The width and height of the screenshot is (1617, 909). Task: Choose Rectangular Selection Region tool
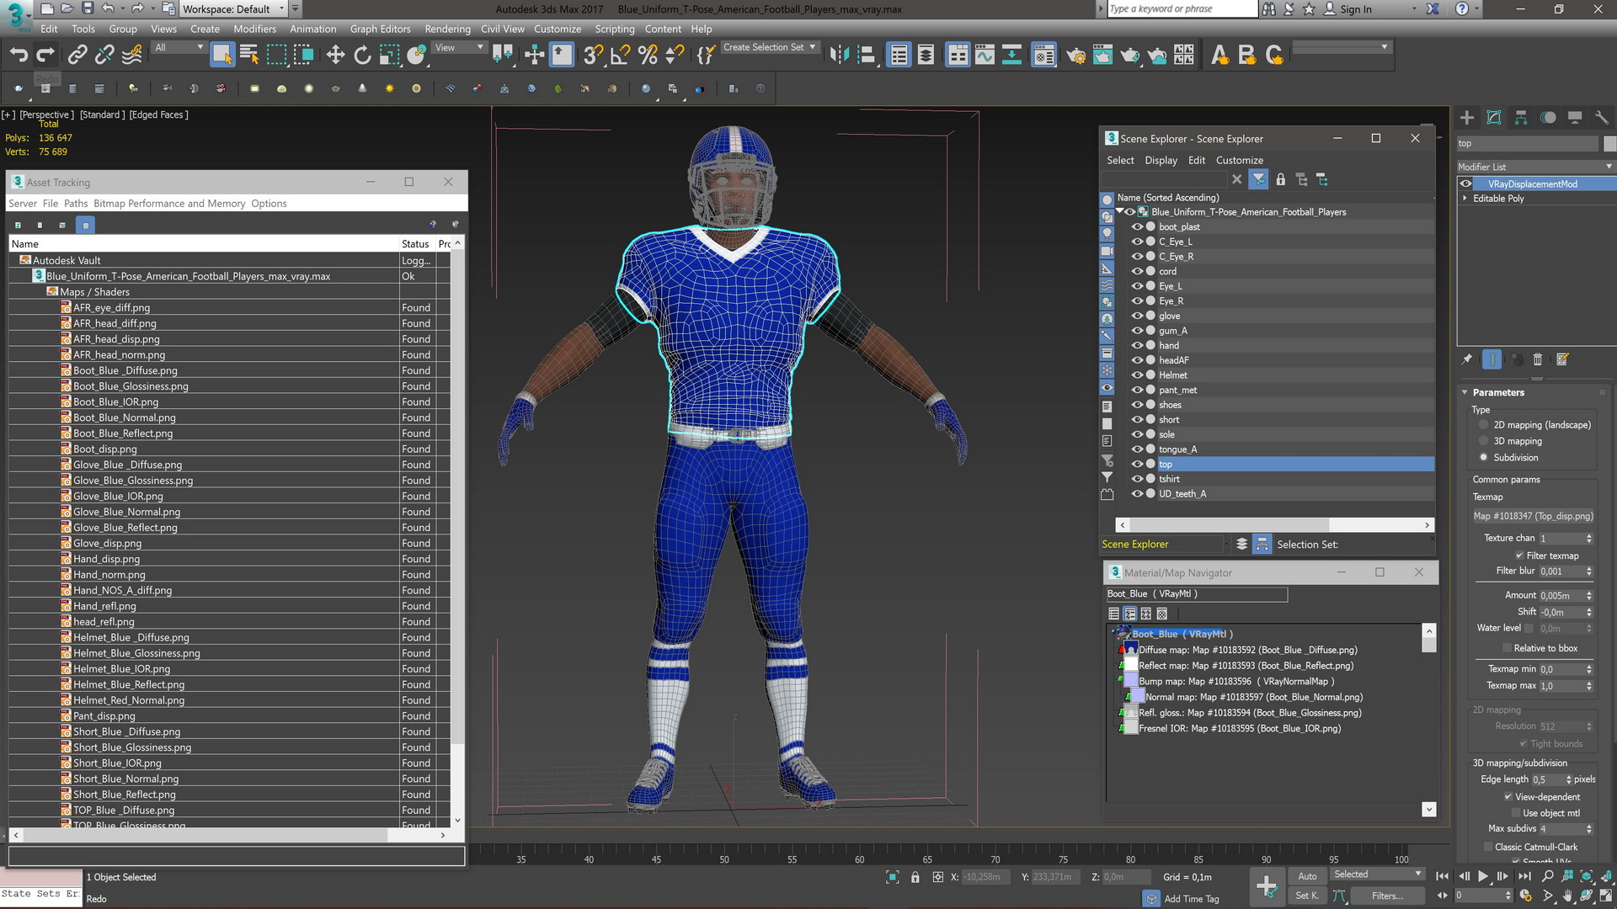click(276, 56)
